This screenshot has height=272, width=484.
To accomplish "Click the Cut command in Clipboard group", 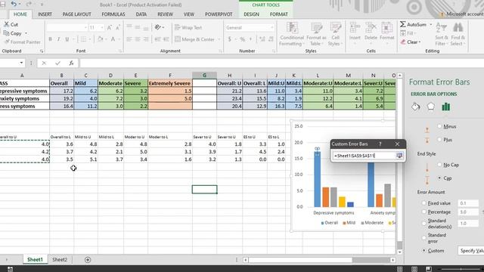I will tap(11, 24).
